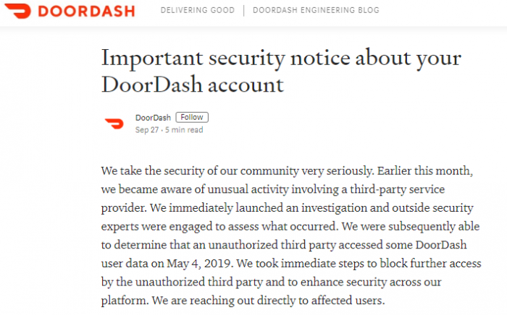Click the "DoorDash account" line of the headline
This screenshot has height=315, width=507.
pyautogui.click(x=193, y=85)
